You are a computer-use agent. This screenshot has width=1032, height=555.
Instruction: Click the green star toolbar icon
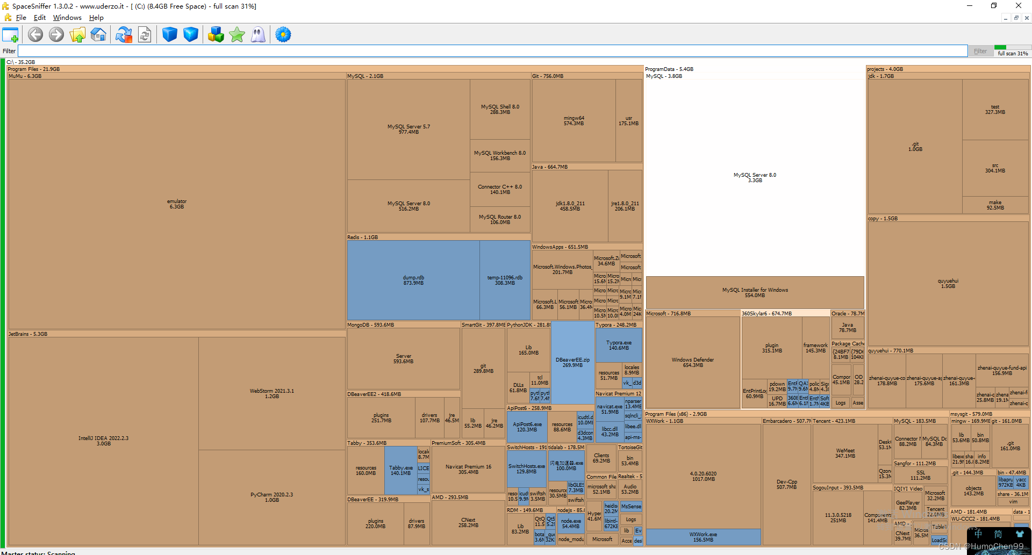coord(237,35)
